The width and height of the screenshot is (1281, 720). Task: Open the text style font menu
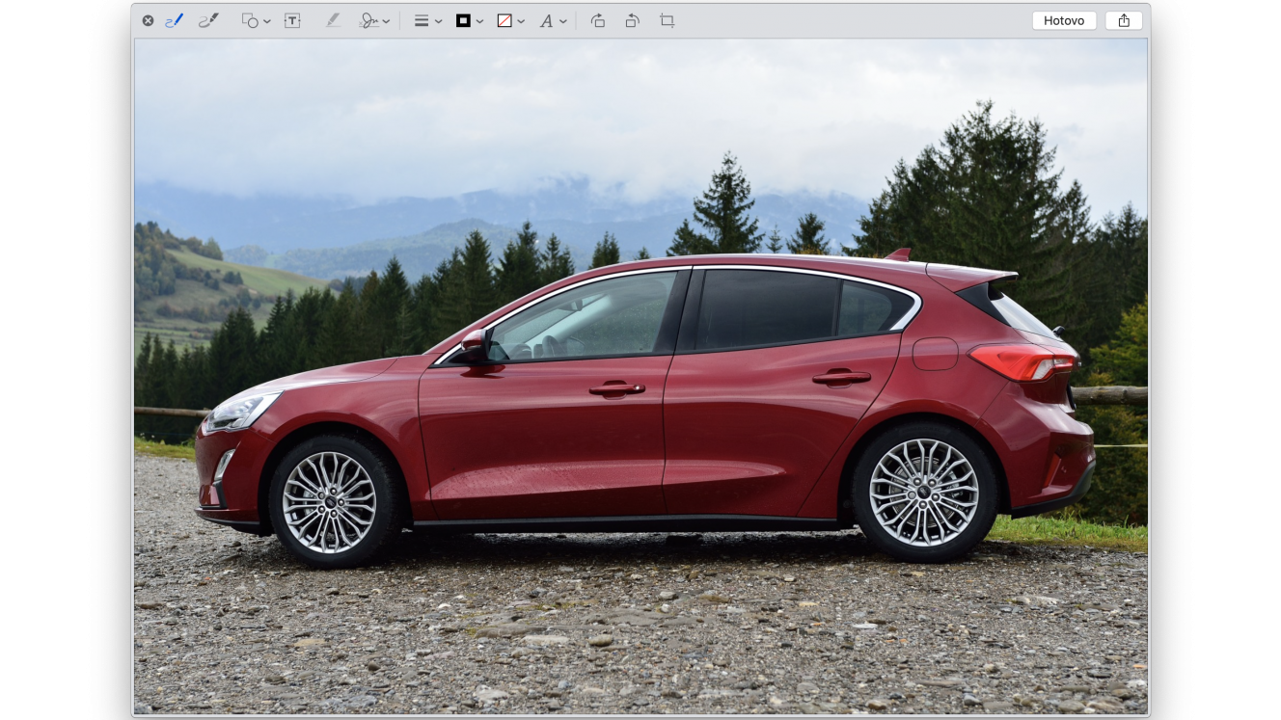tap(552, 20)
